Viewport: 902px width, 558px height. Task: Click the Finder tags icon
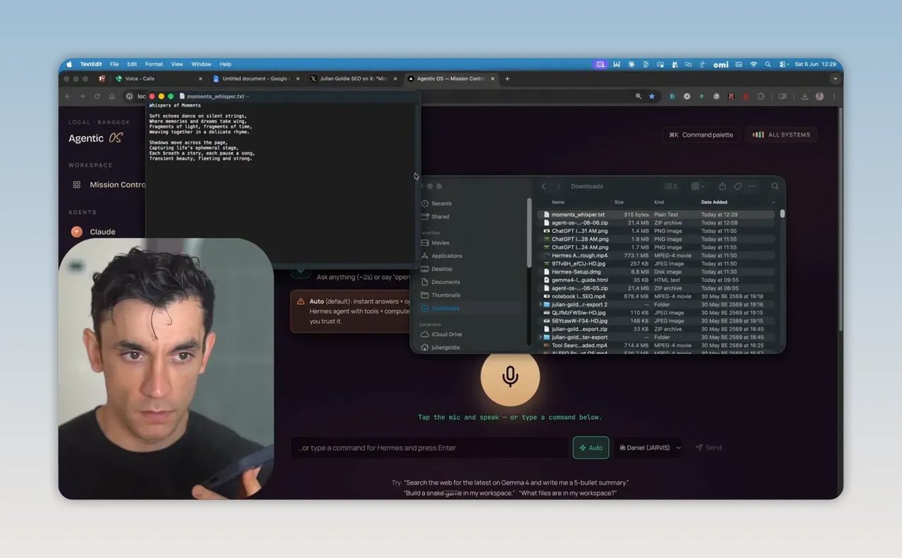coord(738,186)
